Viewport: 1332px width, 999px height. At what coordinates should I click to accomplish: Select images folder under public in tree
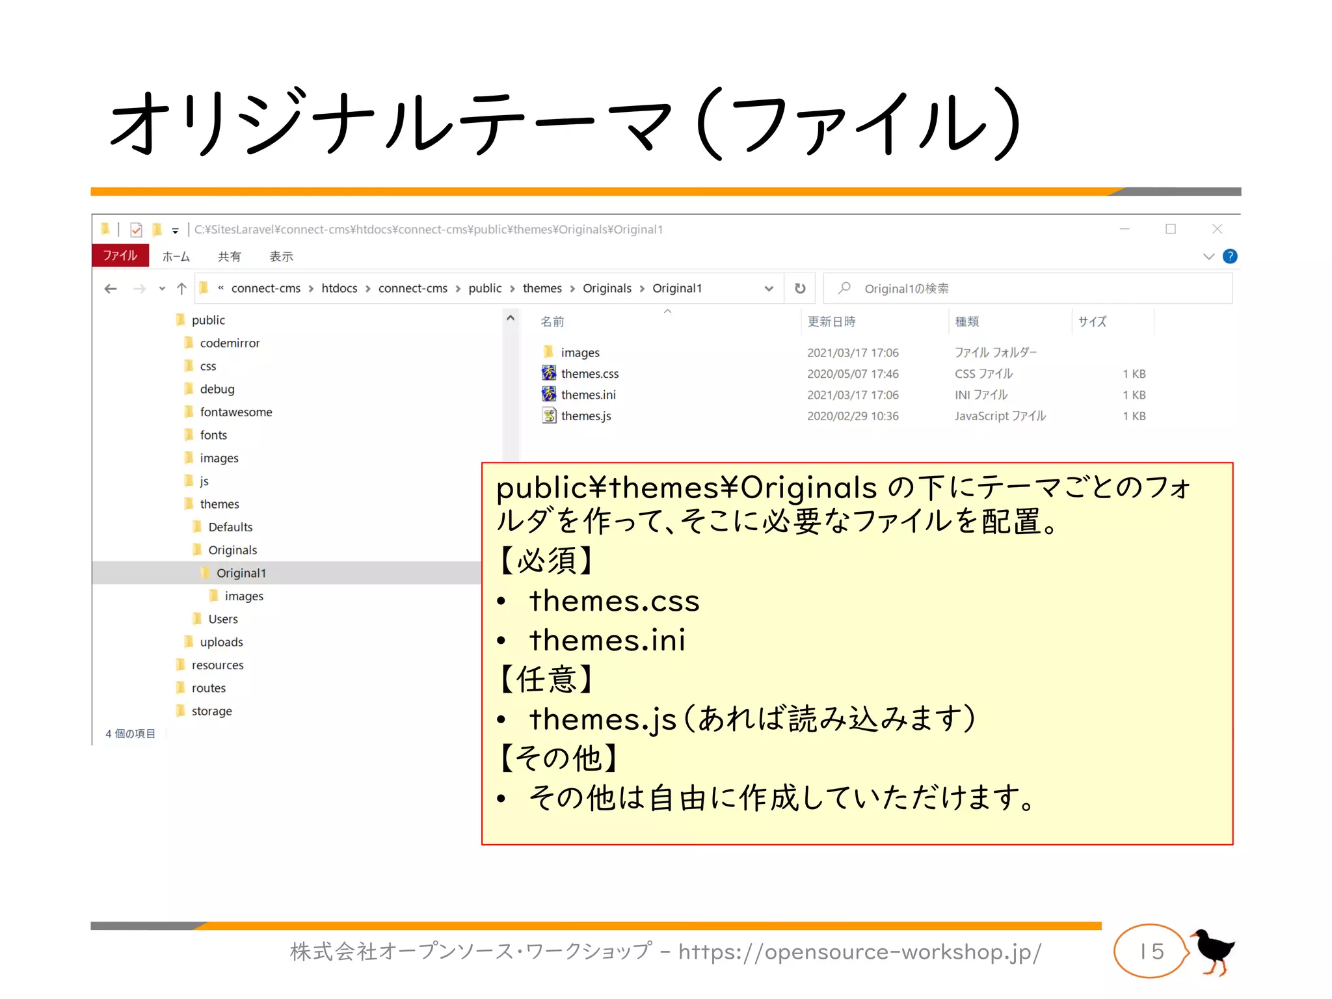tap(219, 458)
